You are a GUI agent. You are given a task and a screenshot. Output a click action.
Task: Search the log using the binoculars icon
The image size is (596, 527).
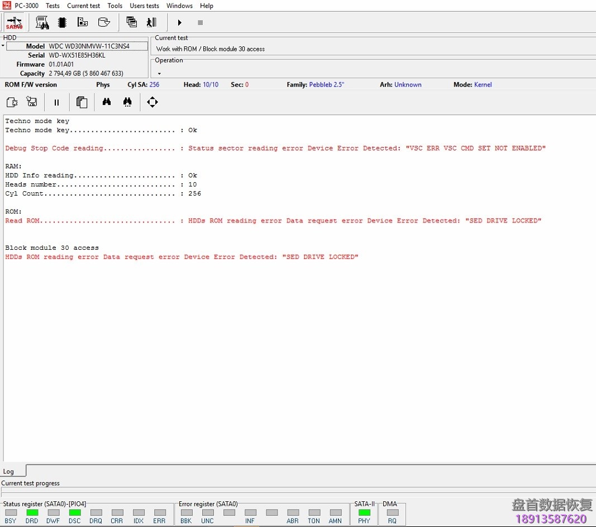pyautogui.click(x=106, y=102)
